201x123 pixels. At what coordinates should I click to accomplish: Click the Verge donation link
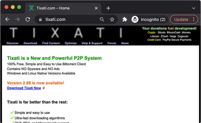click(173, 36)
